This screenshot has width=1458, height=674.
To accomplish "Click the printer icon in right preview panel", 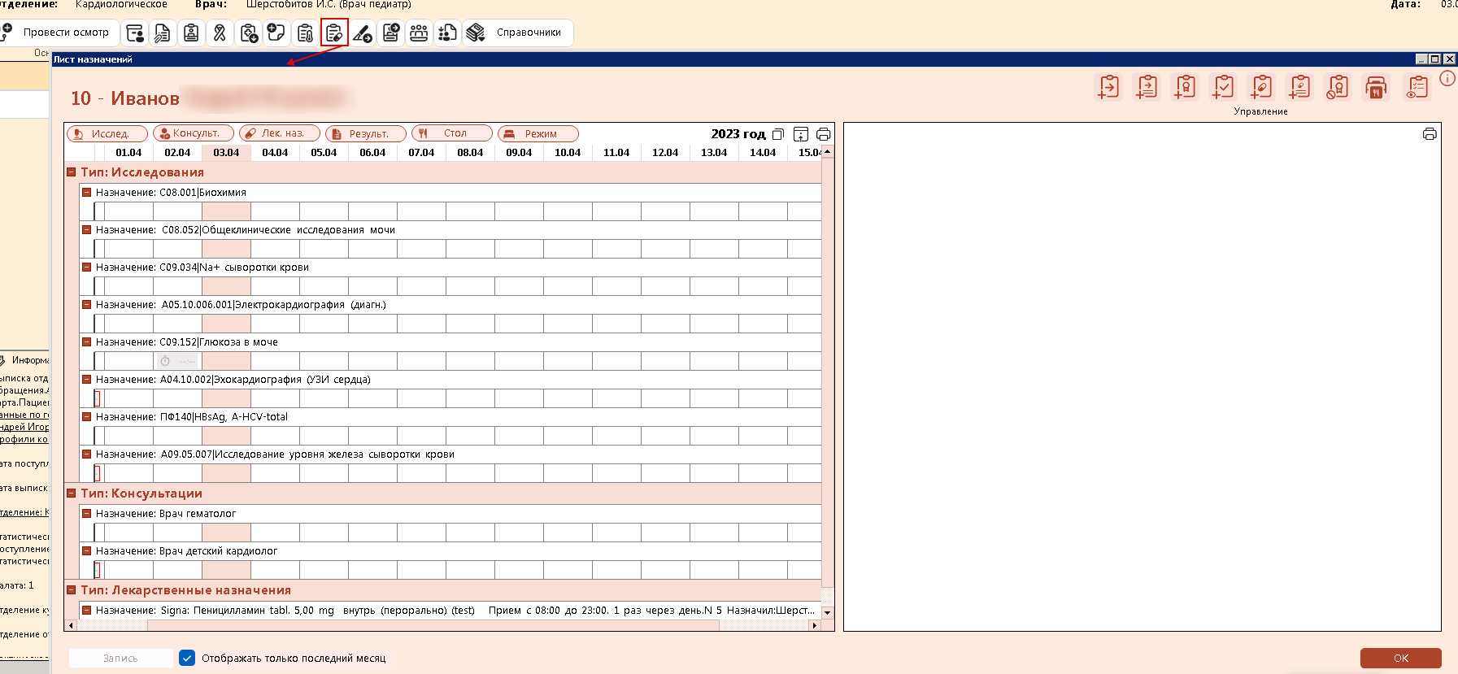I will 1430,134.
